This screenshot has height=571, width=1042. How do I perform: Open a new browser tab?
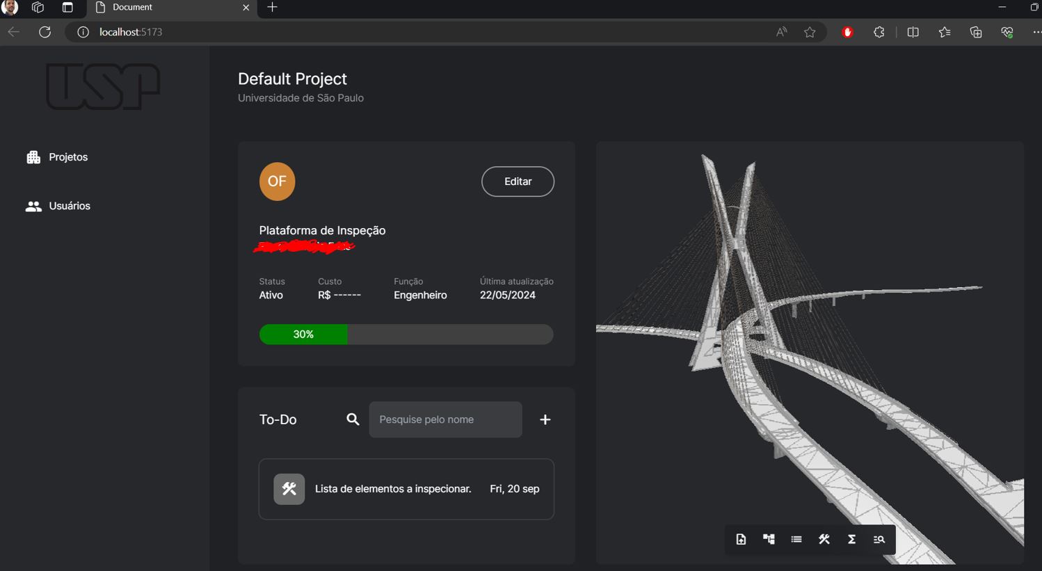tap(272, 8)
